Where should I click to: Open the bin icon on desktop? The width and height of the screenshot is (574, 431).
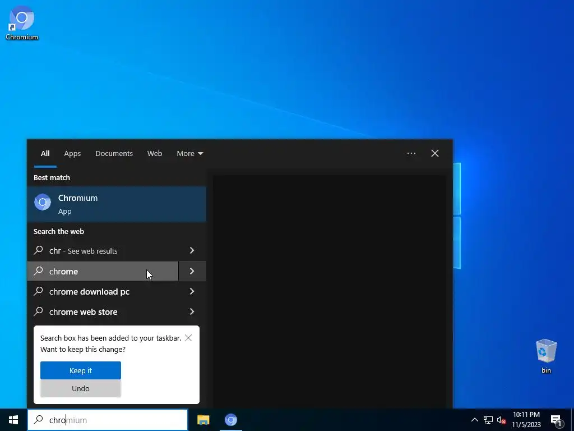pyautogui.click(x=546, y=356)
